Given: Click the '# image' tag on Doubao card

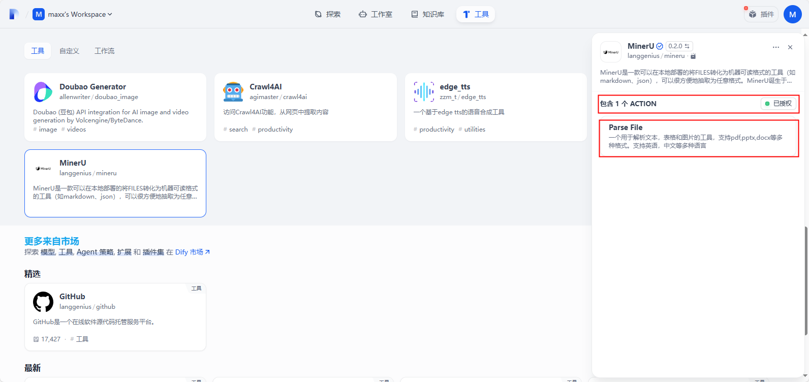Looking at the screenshot, I should click(x=45, y=130).
